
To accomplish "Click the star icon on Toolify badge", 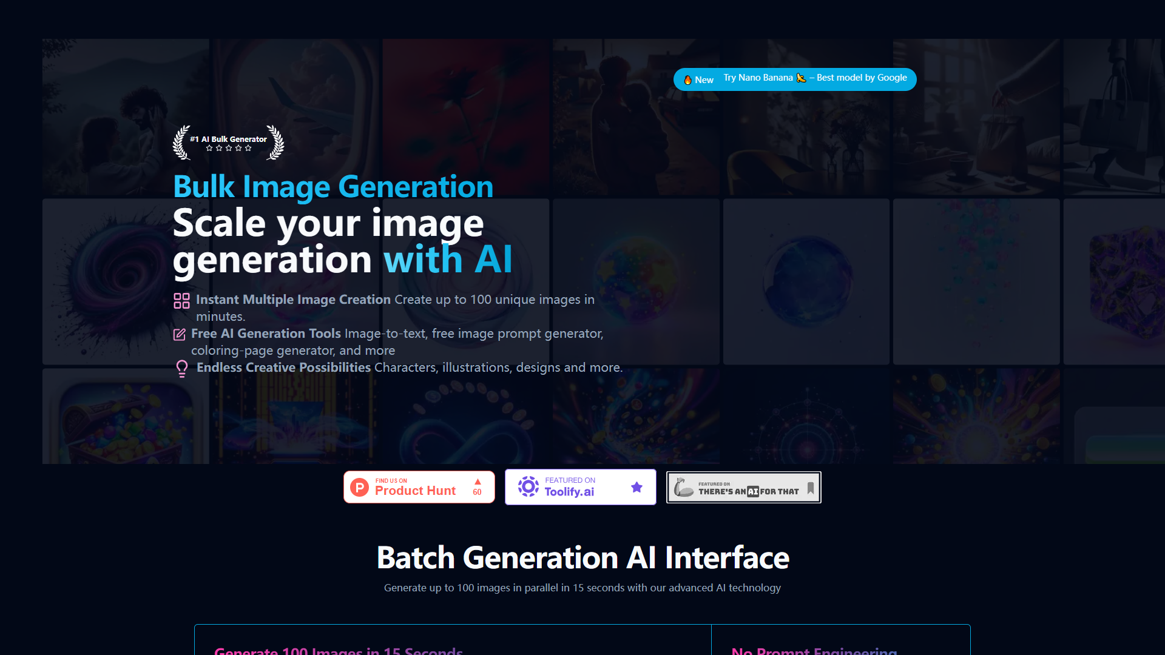I will 637,487.
